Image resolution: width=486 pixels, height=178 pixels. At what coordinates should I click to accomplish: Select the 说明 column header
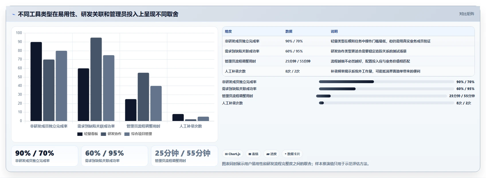[x=334, y=32]
